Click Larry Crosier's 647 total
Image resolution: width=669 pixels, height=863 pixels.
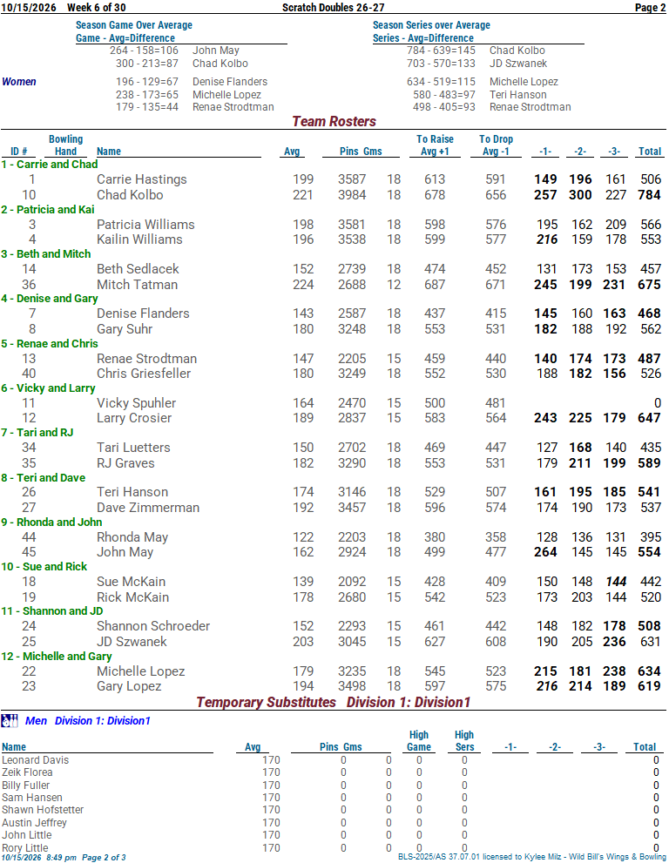click(649, 418)
